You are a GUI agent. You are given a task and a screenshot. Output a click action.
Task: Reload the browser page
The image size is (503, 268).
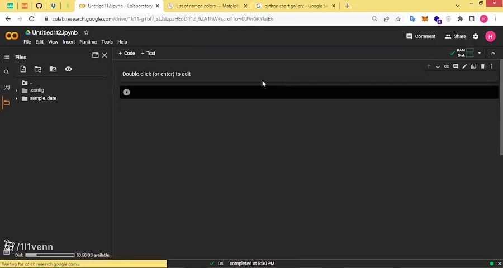(31, 19)
